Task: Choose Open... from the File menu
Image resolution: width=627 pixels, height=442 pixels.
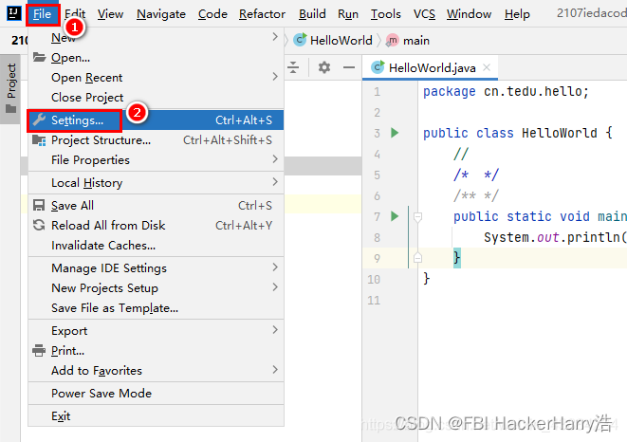Action: click(156, 58)
